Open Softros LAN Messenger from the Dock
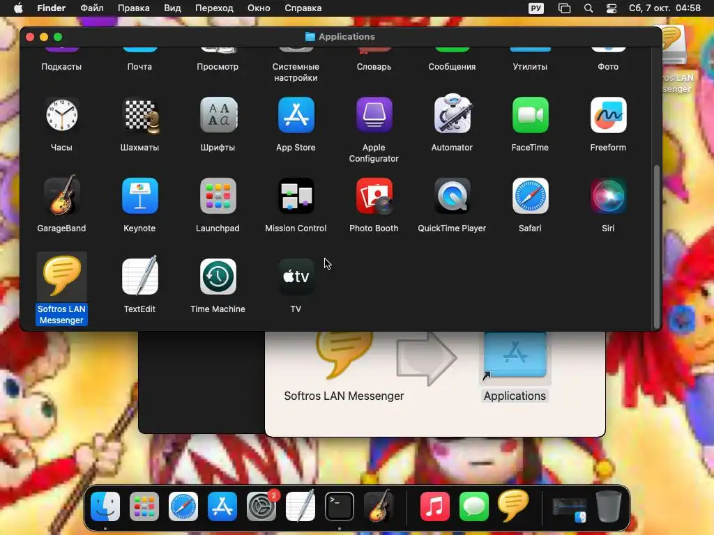This screenshot has height=535, width=714. [x=513, y=506]
